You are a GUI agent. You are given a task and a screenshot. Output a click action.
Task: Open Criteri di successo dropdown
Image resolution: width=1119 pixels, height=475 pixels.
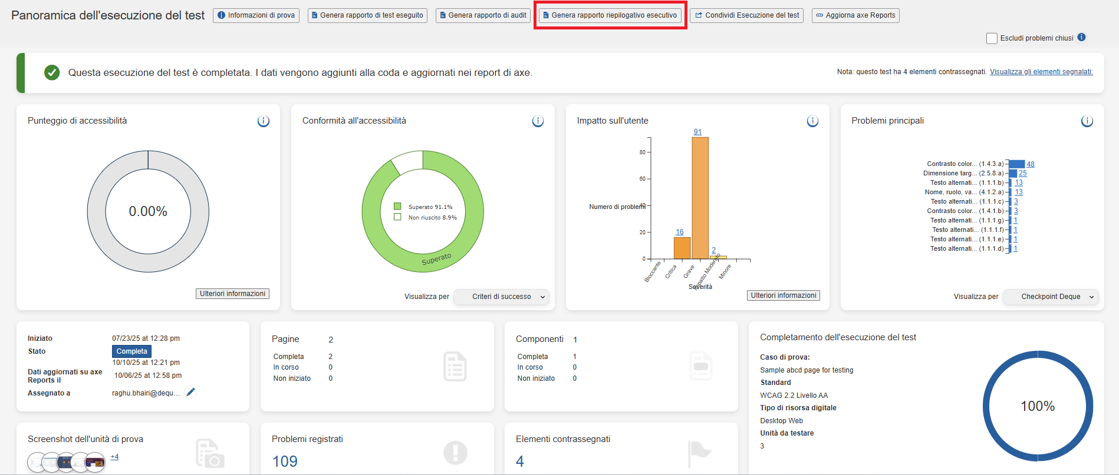(x=502, y=297)
